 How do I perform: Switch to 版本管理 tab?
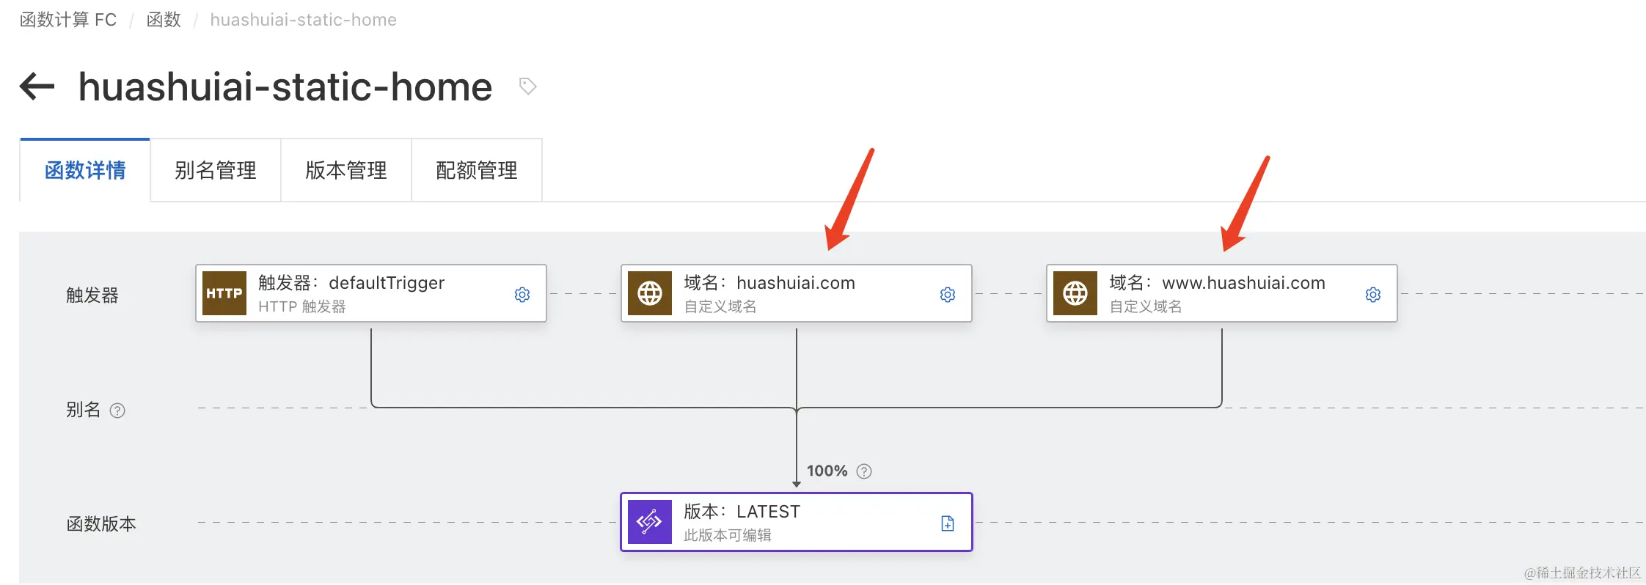pyautogui.click(x=346, y=170)
